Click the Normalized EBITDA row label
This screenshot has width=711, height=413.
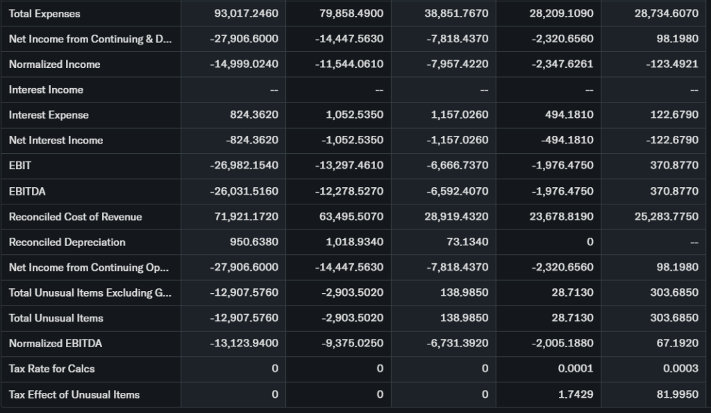click(56, 344)
